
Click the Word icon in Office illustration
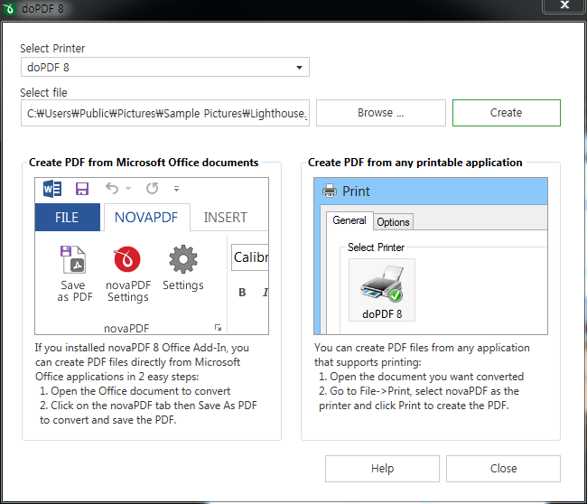tap(52, 189)
